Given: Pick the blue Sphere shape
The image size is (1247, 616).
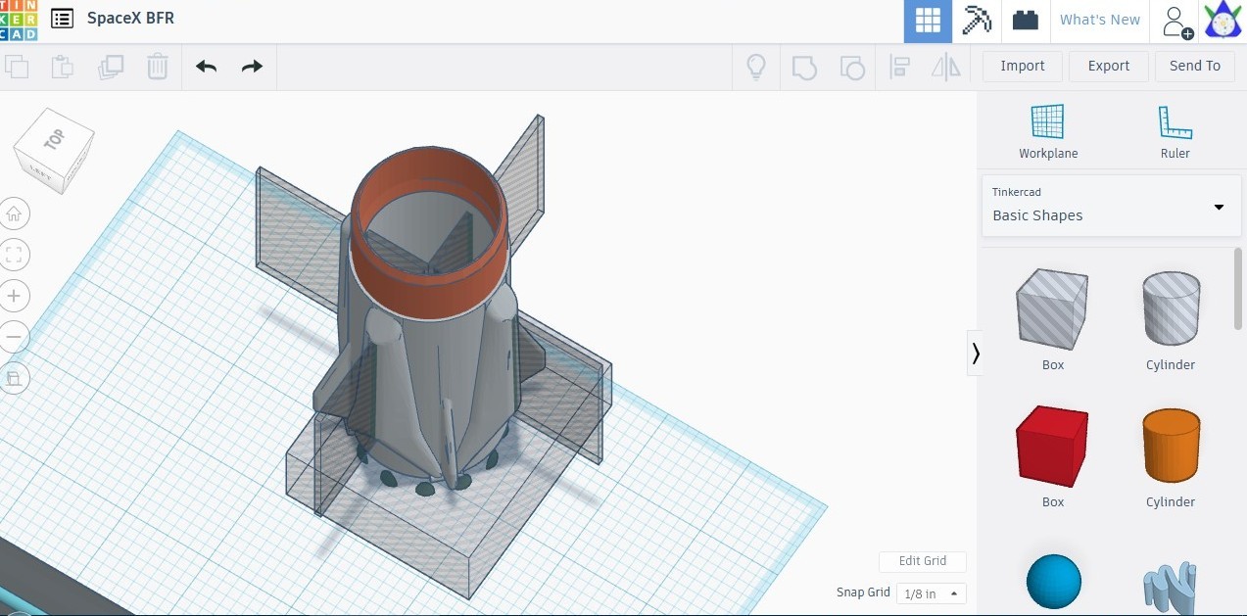Looking at the screenshot, I should click(1053, 580).
